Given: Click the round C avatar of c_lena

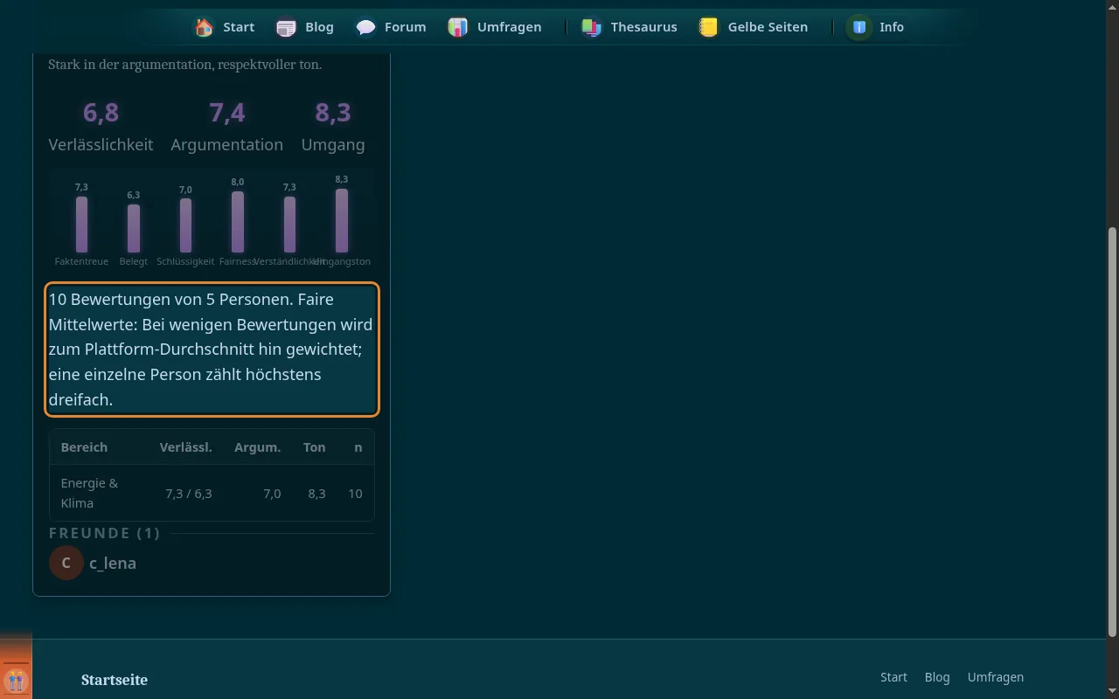Looking at the screenshot, I should click(66, 563).
